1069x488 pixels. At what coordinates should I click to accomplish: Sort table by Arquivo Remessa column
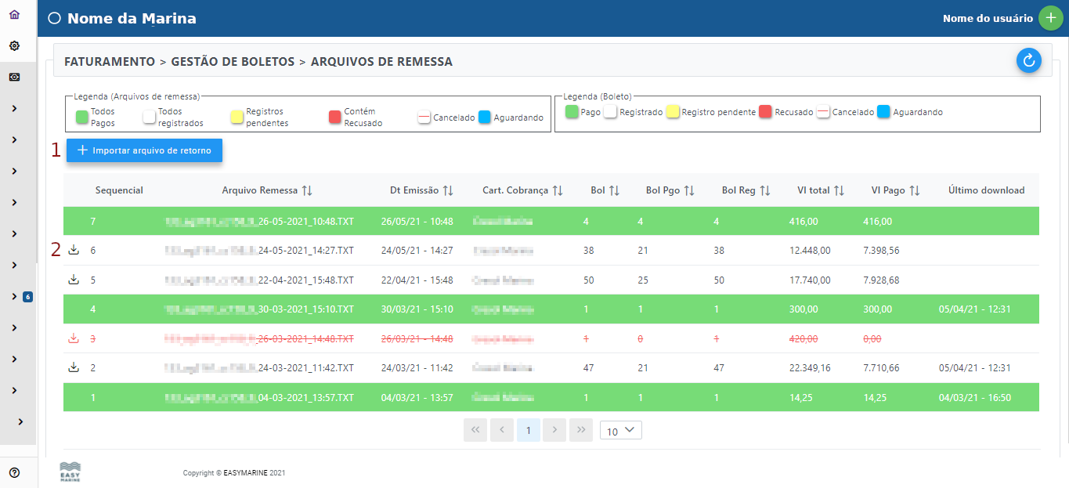click(307, 190)
